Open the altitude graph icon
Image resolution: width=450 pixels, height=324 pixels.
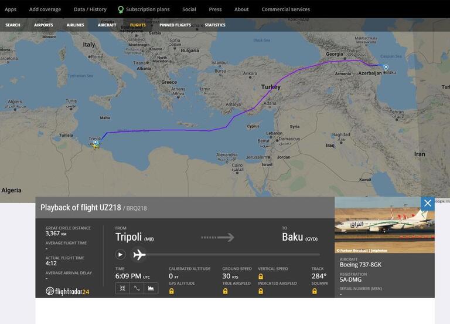[x=151, y=288]
